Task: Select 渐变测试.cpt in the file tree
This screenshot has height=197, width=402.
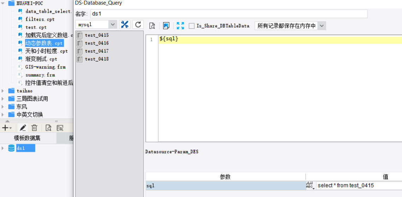Action: coord(41,59)
